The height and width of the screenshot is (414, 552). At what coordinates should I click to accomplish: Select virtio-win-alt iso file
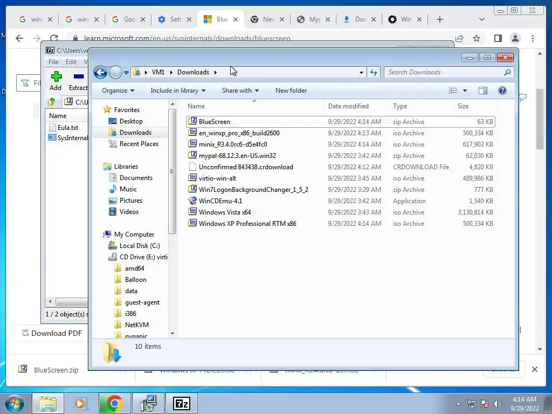click(x=341, y=178)
